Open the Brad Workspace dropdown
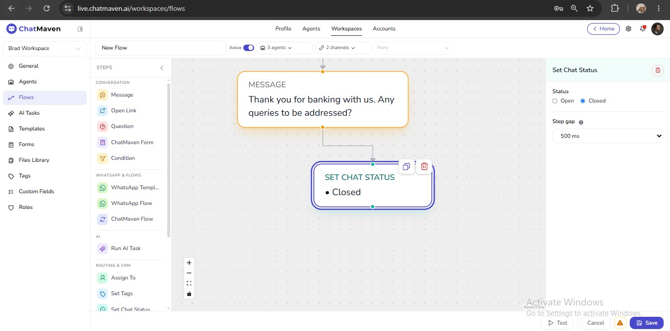This screenshot has height=331, width=670. tap(45, 49)
